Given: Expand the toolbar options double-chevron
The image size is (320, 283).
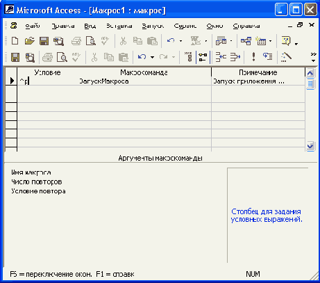Looking at the screenshot, I should click(x=313, y=57).
